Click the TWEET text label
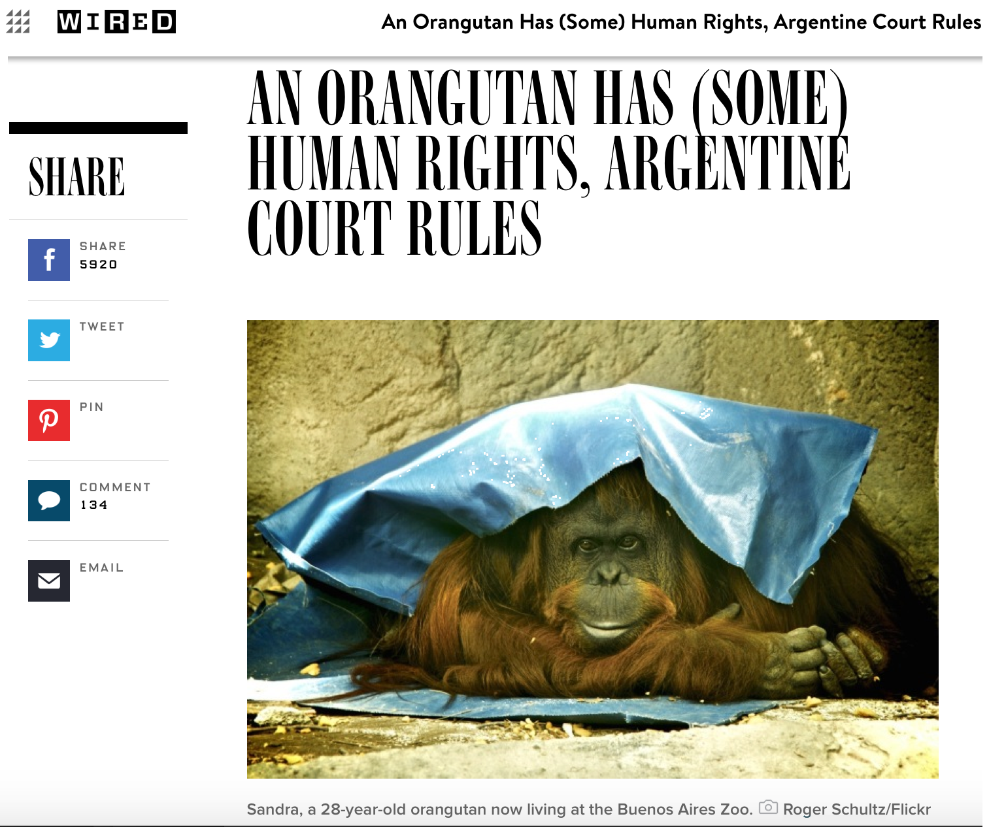Viewport: 989px width, 827px height. coord(102,327)
